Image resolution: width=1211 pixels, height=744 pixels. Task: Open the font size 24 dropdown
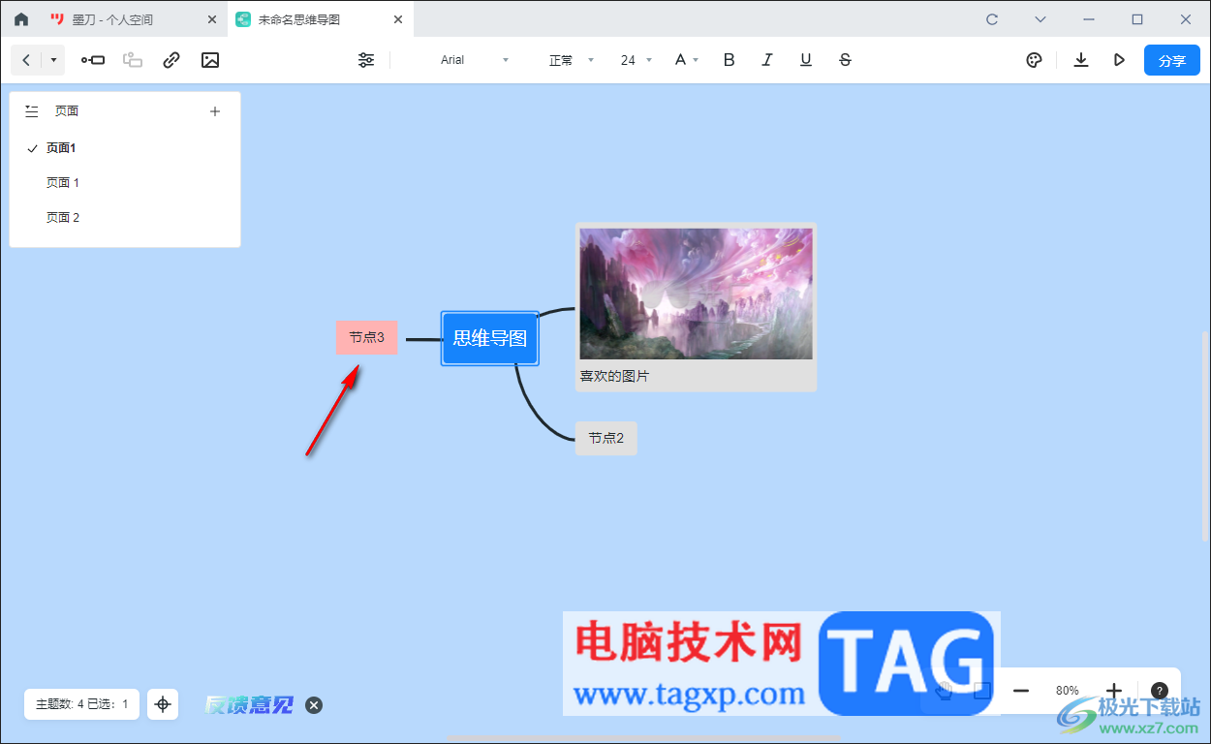coord(637,60)
